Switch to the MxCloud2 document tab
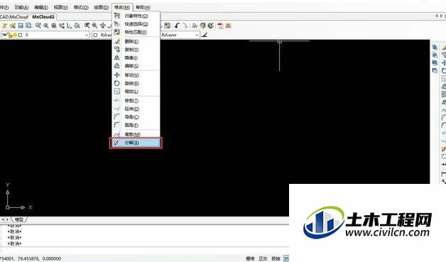This screenshot has height=262, width=446. click(43, 17)
